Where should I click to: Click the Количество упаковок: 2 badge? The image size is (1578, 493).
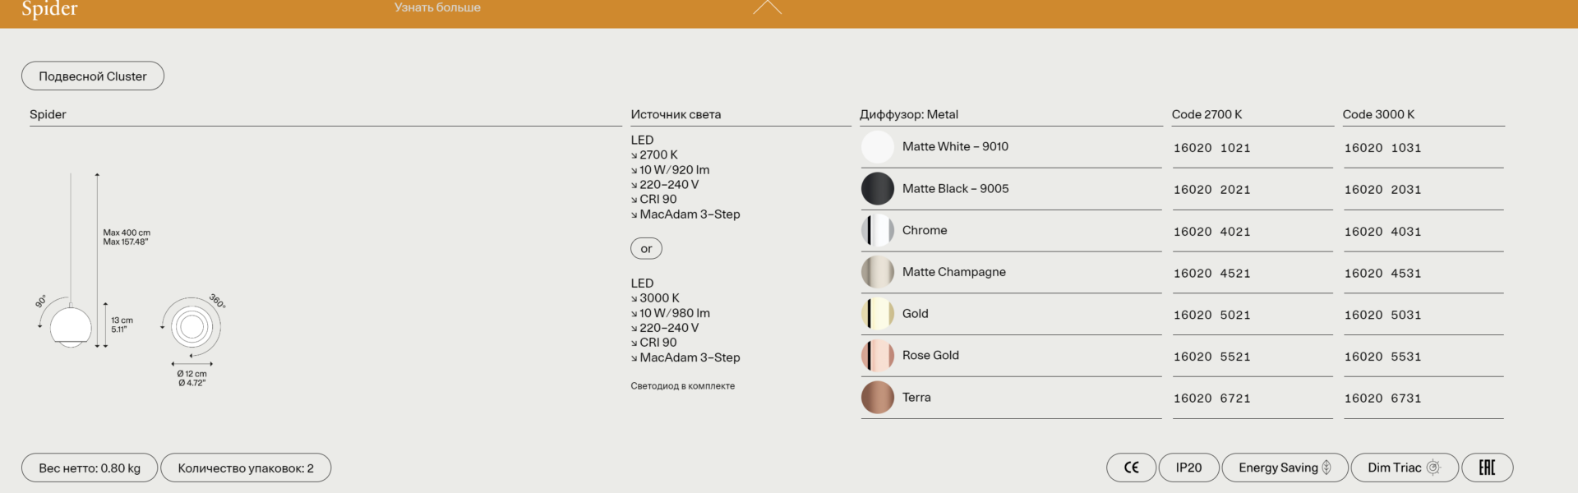click(x=246, y=468)
